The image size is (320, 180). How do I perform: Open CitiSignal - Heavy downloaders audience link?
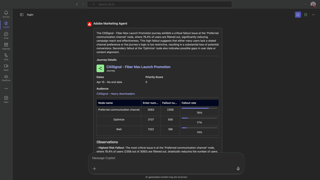[116, 94]
